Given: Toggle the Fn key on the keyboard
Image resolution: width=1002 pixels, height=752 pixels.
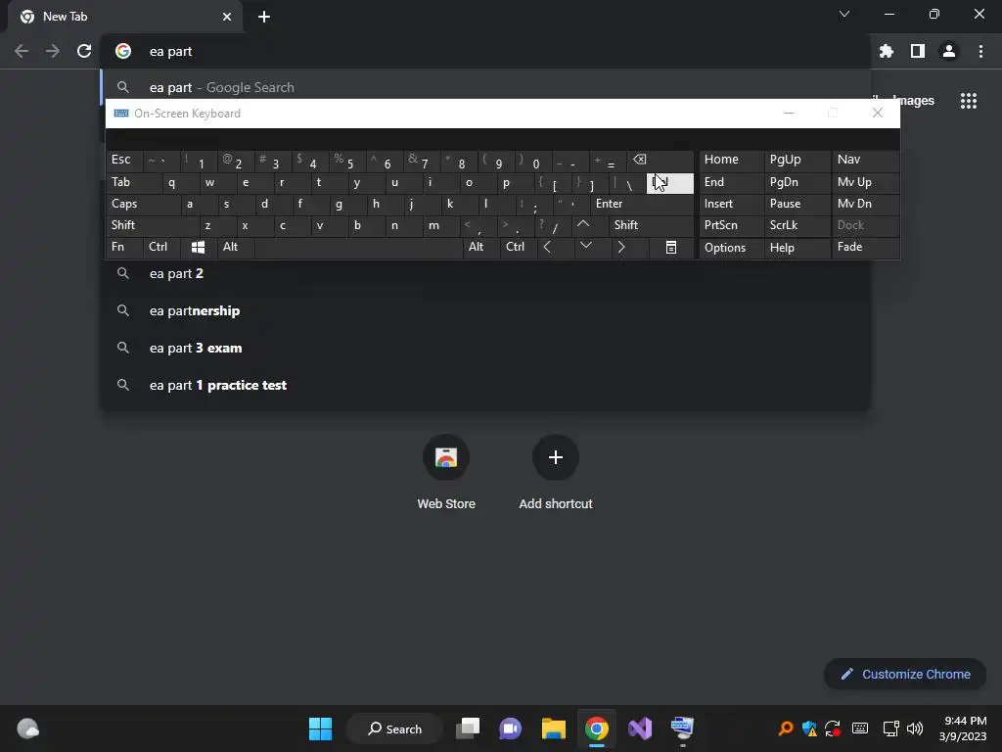Looking at the screenshot, I should coord(124,247).
